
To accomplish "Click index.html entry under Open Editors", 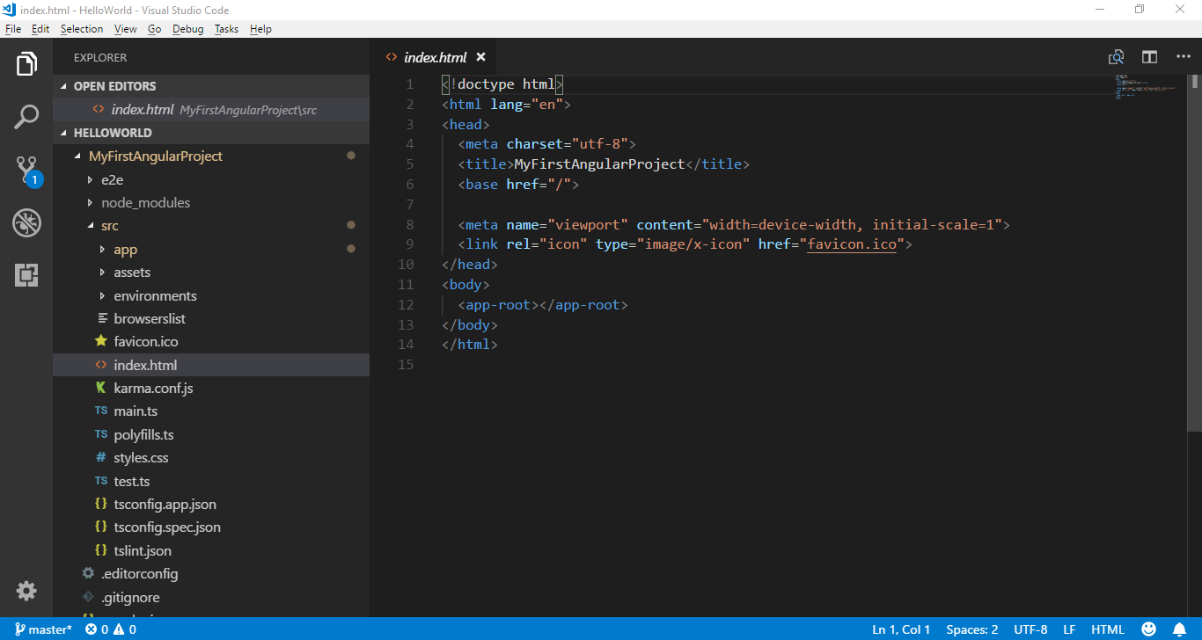I will (211, 110).
